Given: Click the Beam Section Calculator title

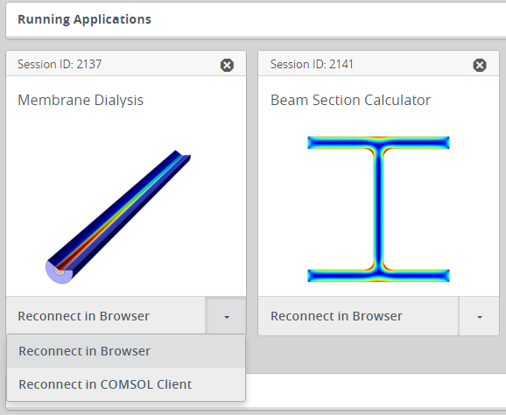Looking at the screenshot, I should coord(350,100).
